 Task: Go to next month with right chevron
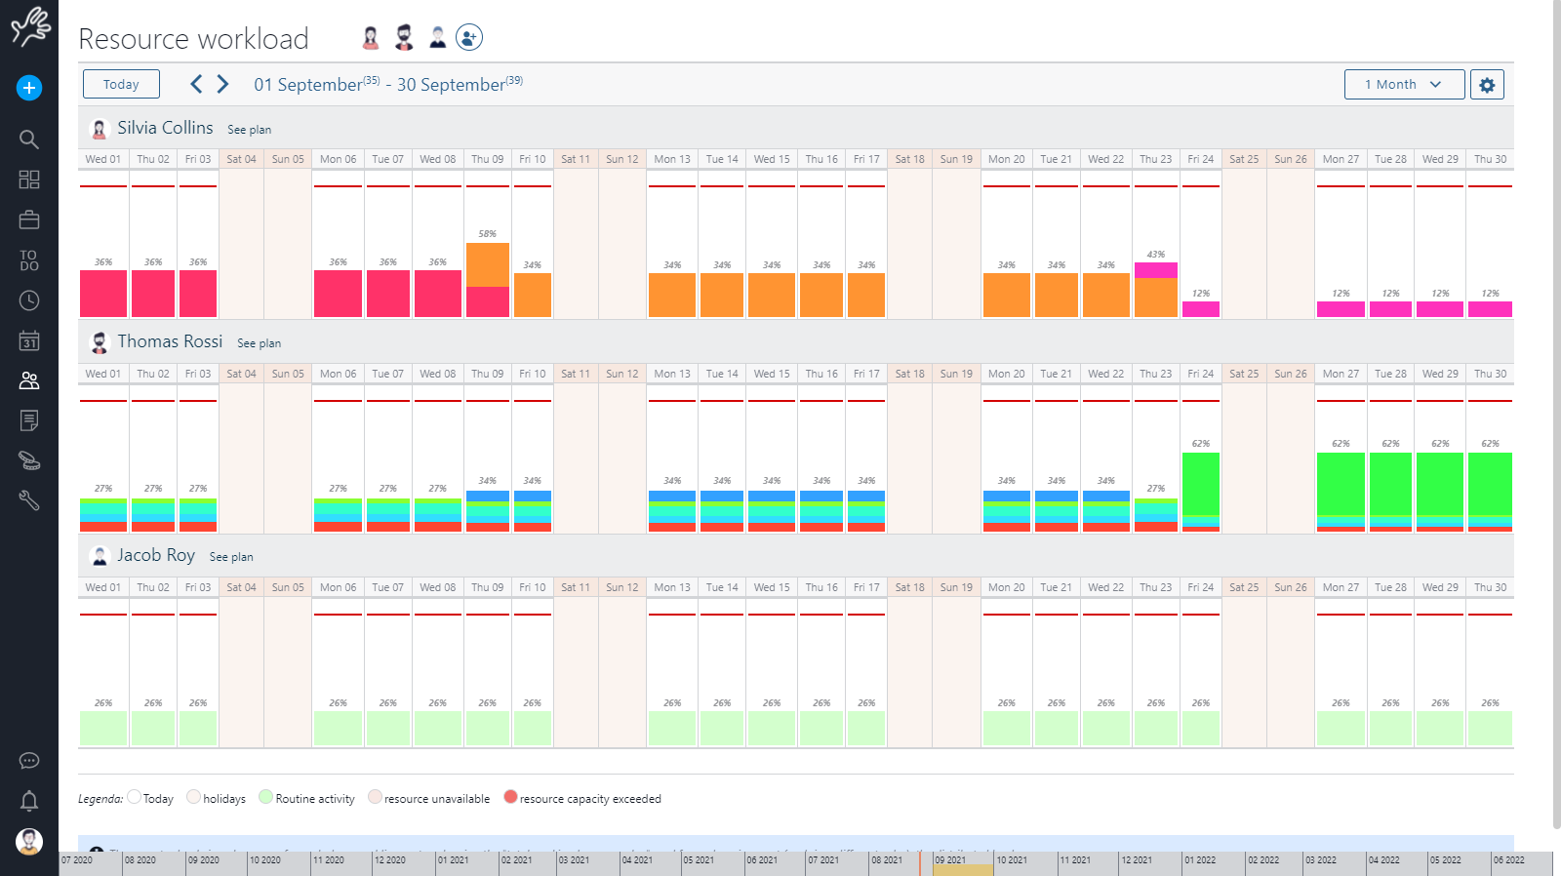tap(223, 84)
